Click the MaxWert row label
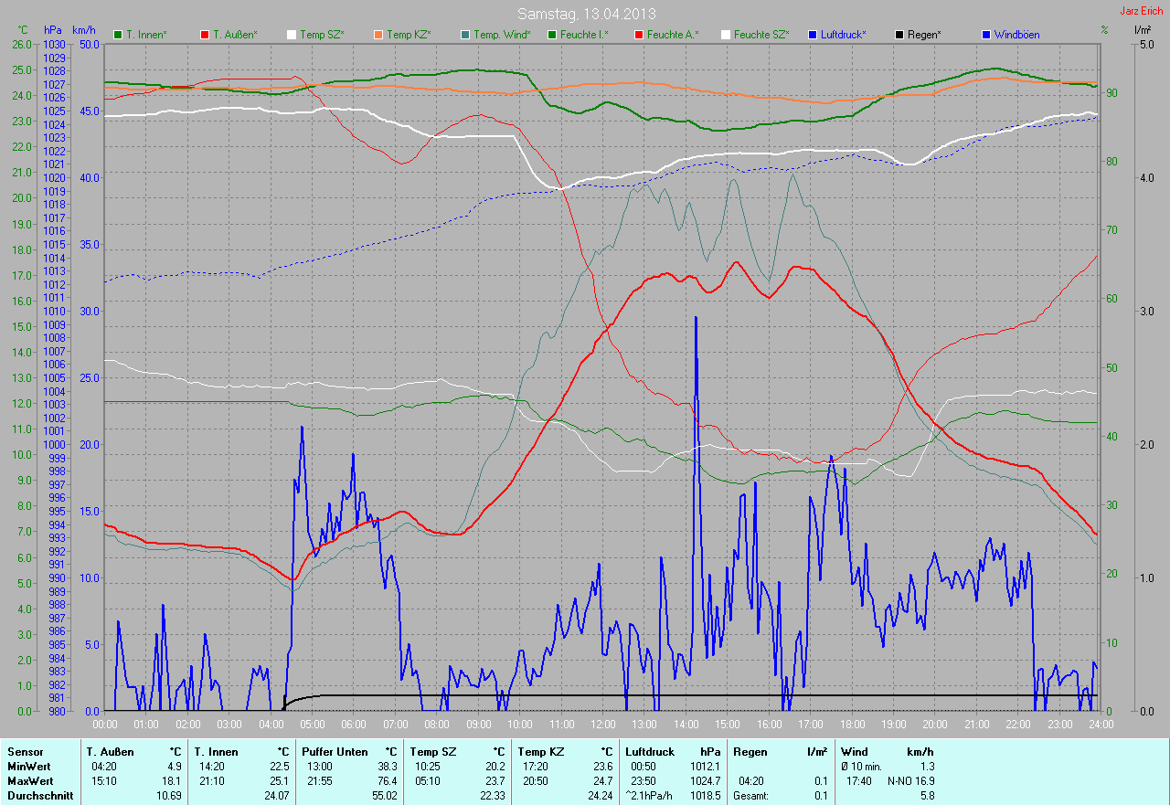 29,781
